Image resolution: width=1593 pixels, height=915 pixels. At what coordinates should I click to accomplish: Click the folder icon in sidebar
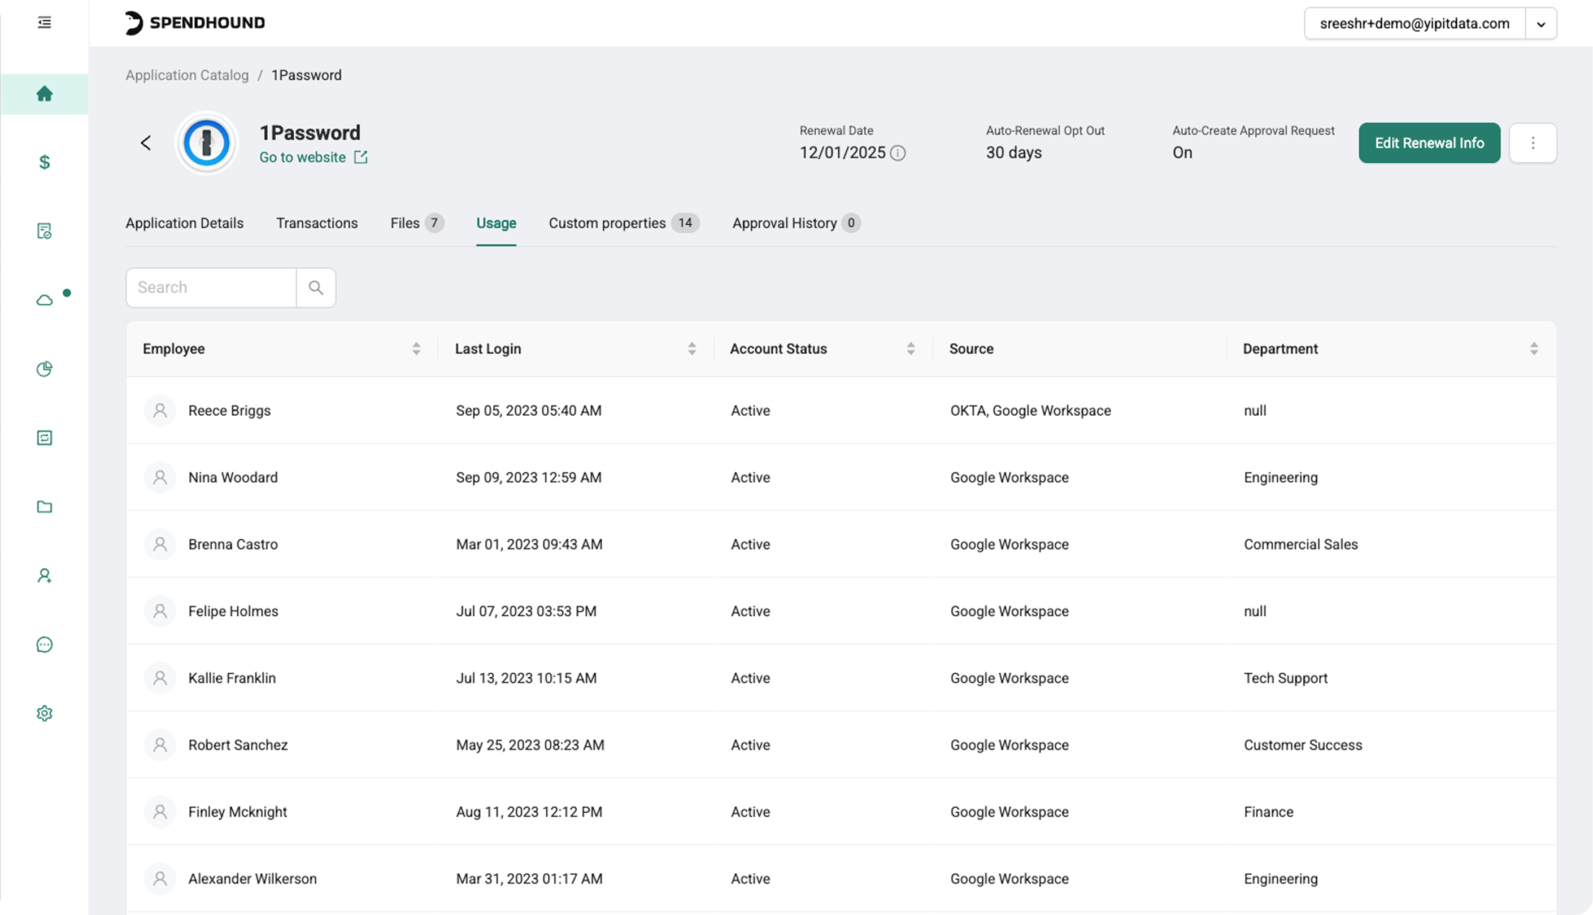pos(44,507)
